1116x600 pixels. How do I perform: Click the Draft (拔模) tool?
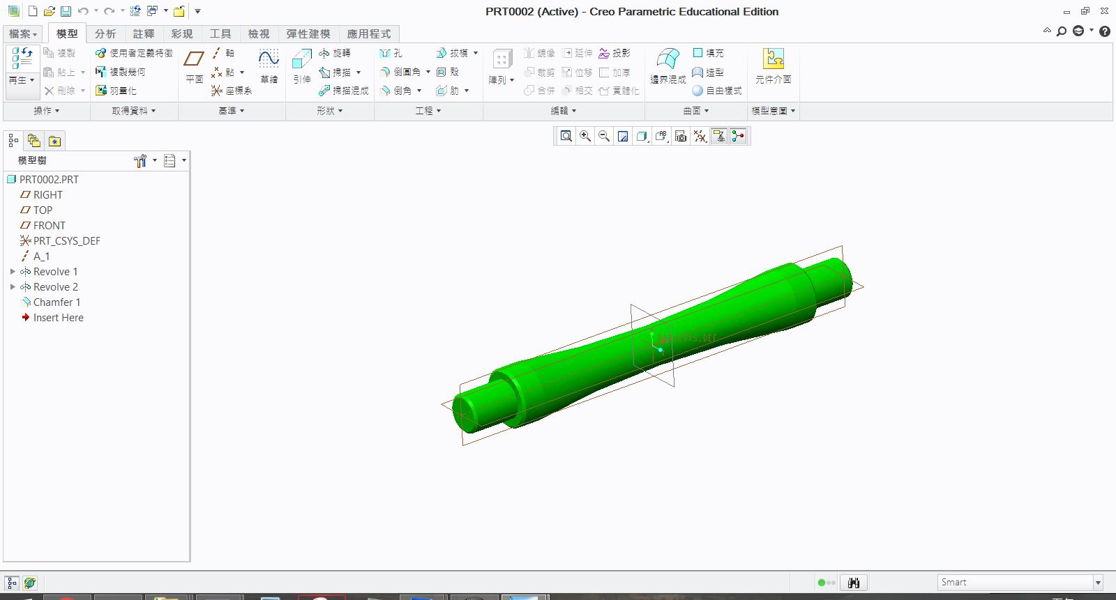pos(452,53)
